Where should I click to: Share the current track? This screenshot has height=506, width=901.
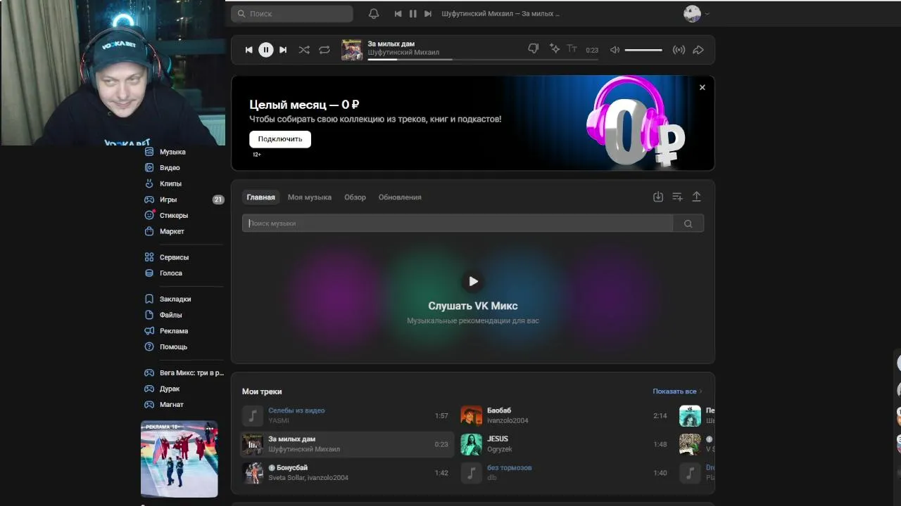click(698, 50)
